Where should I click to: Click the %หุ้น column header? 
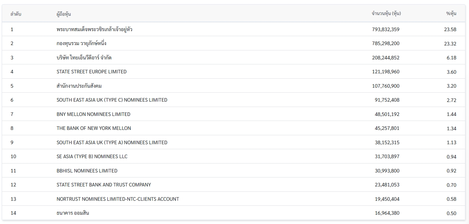click(x=451, y=14)
